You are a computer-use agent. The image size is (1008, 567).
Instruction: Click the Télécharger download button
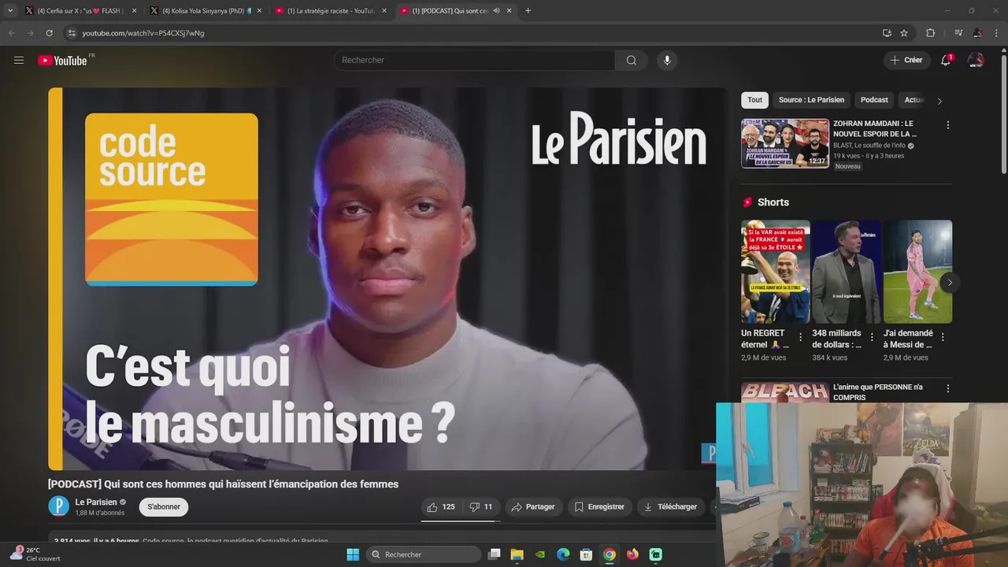pos(670,507)
